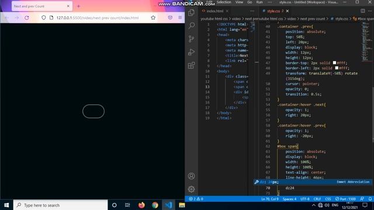The height and width of the screenshot is (210, 374).
Task: Open the Extensions view
Action: tap(191, 65)
